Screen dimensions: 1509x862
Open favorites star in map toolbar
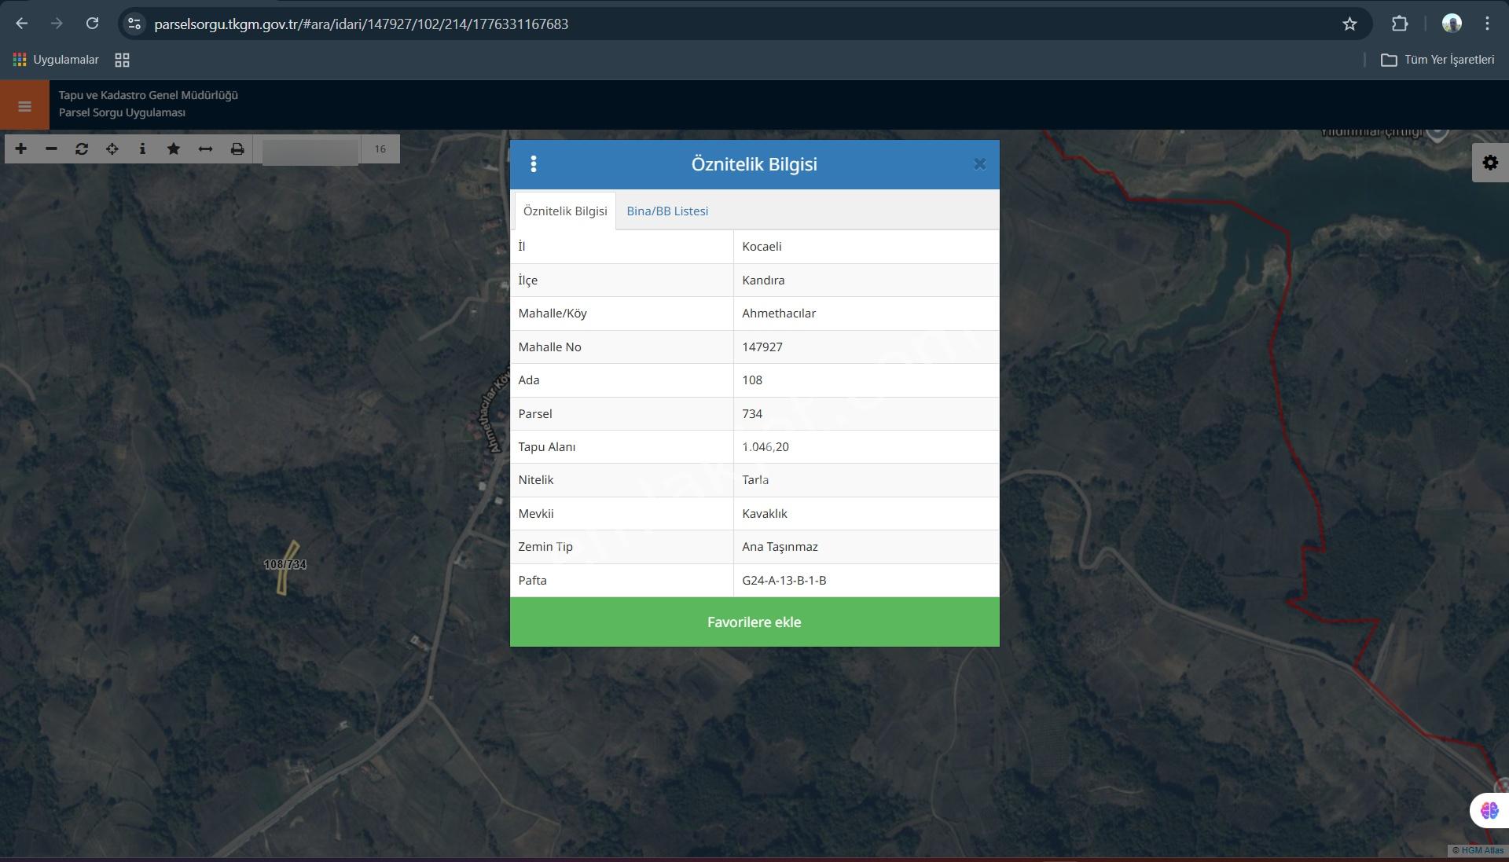(x=174, y=149)
